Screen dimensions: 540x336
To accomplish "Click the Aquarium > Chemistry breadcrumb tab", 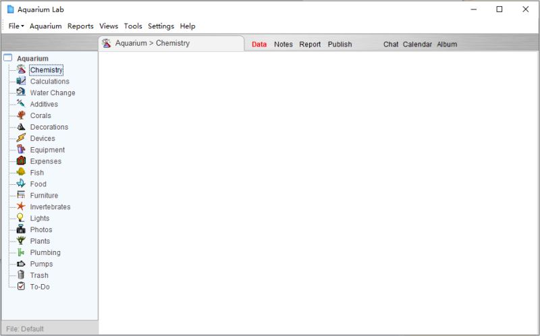I will click(x=152, y=43).
